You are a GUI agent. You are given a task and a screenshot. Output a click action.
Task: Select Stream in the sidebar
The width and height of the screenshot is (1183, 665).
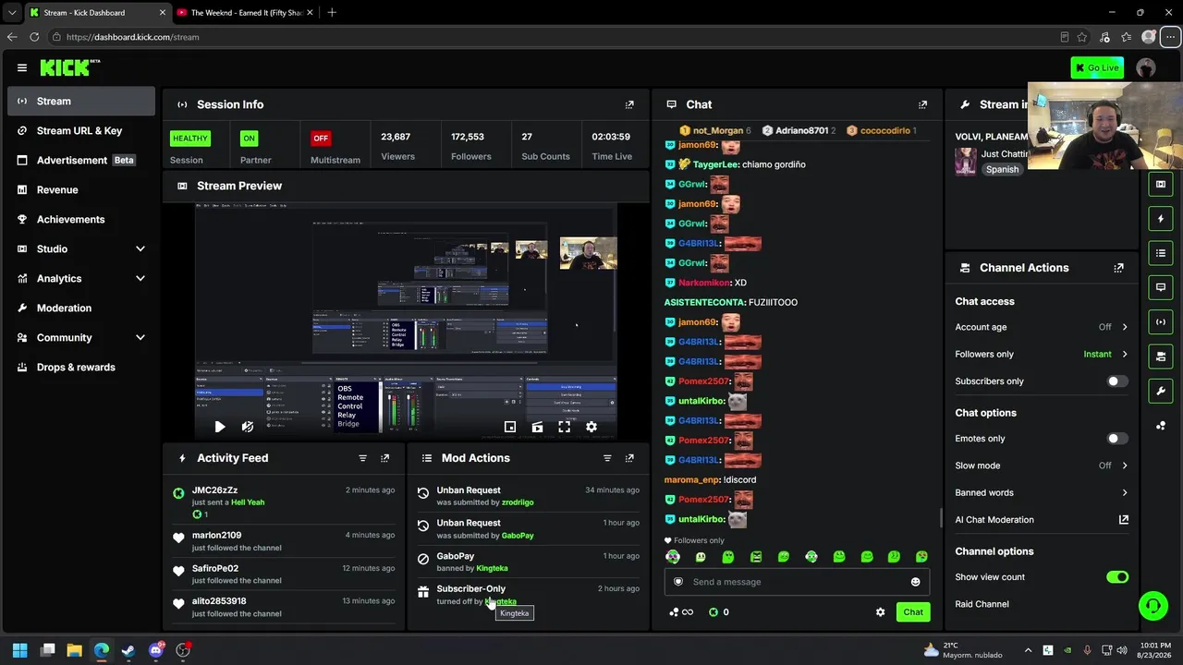coord(81,101)
